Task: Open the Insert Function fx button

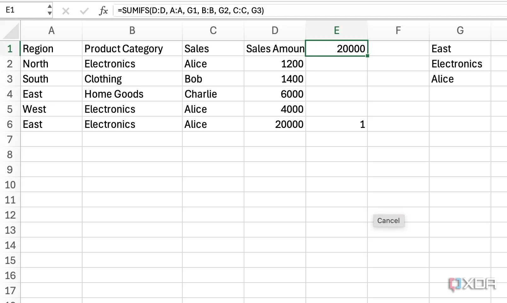Action: point(103,11)
